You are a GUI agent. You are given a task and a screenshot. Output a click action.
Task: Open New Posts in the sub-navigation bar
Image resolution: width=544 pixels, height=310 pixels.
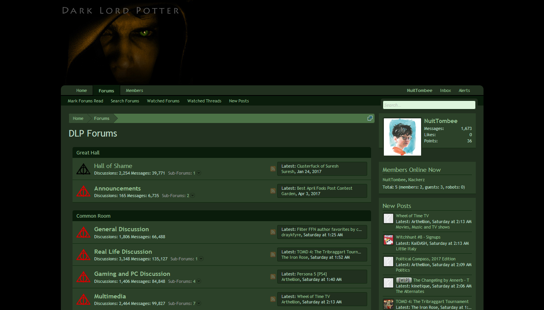click(x=239, y=101)
